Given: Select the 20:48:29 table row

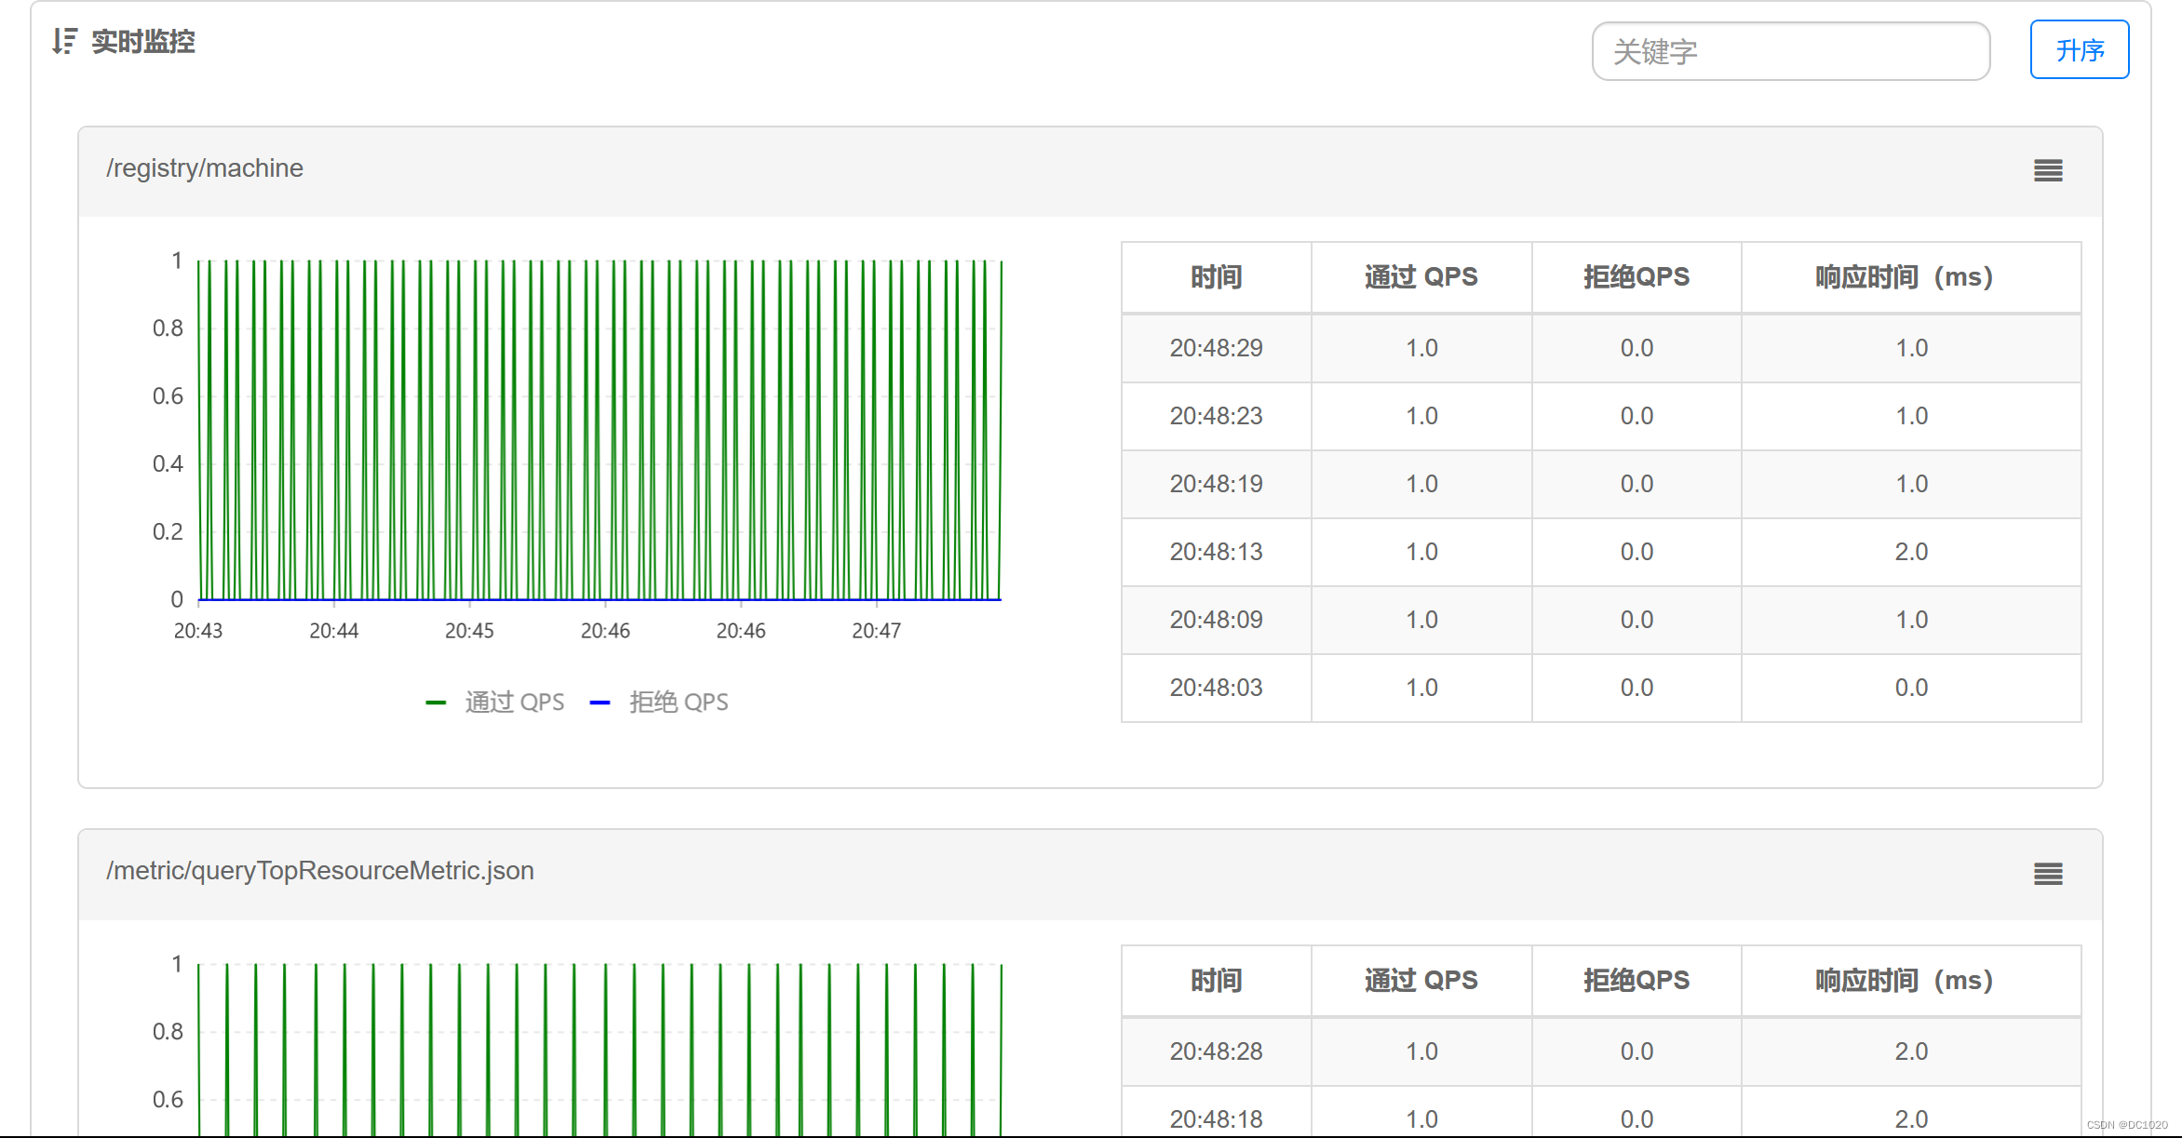Looking at the screenshot, I should (x=1216, y=348).
